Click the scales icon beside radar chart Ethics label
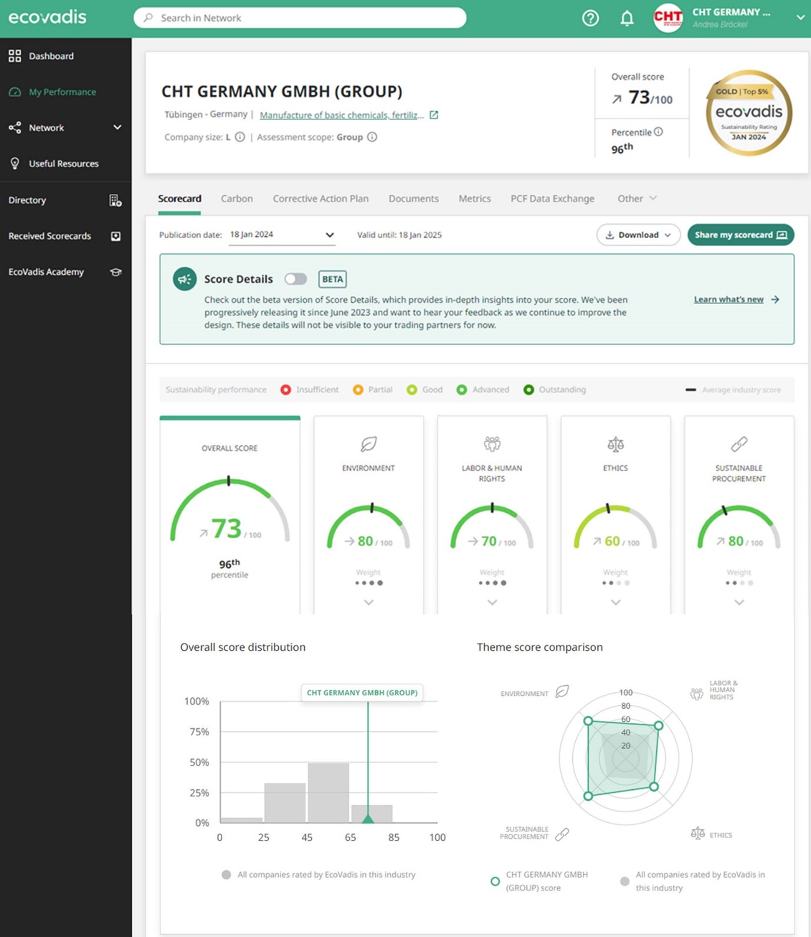This screenshot has height=937, width=811. pyautogui.click(x=697, y=833)
